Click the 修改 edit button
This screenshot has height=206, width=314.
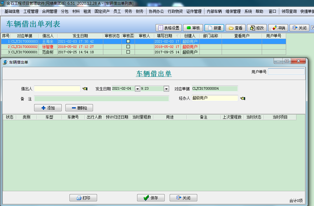click(x=257, y=28)
